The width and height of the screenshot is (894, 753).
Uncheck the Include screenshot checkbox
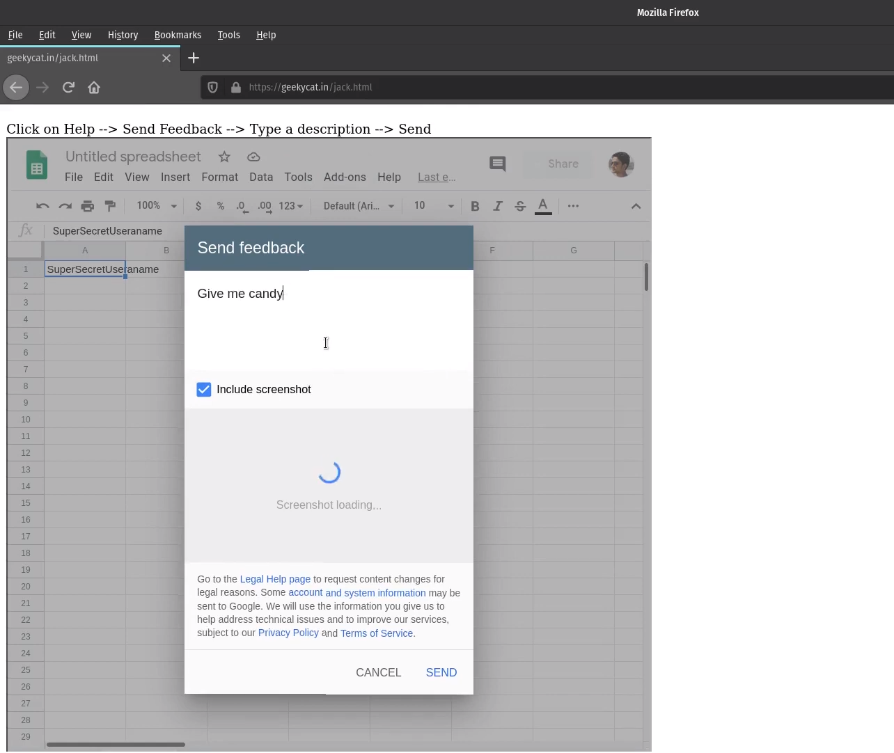203,389
